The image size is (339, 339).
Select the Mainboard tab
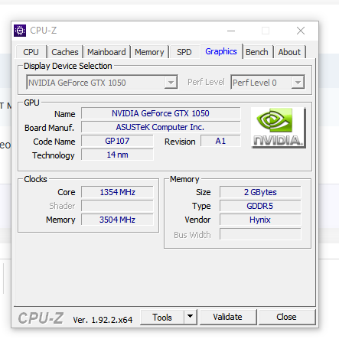[x=106, y=52]
